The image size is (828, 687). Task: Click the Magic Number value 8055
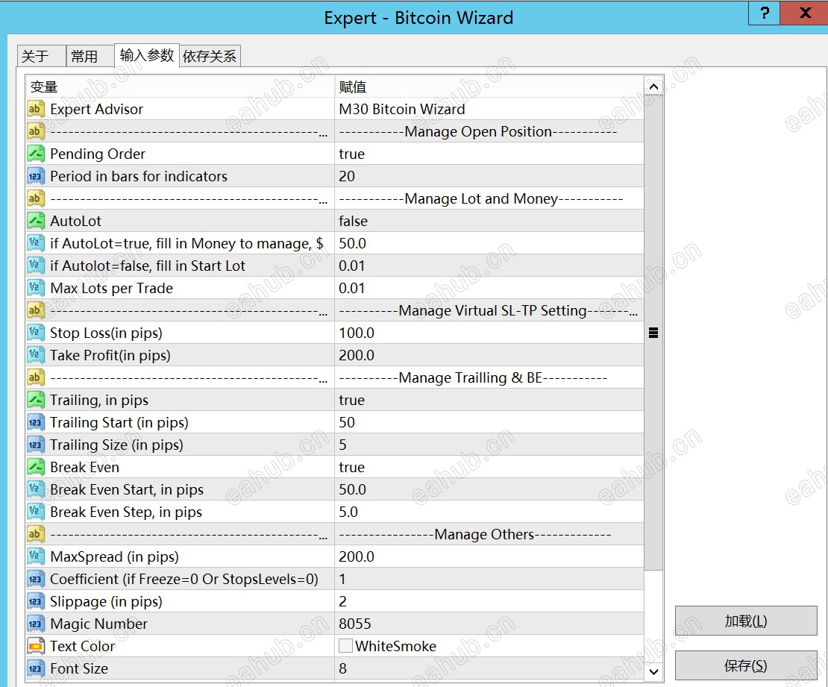point(355,624)
